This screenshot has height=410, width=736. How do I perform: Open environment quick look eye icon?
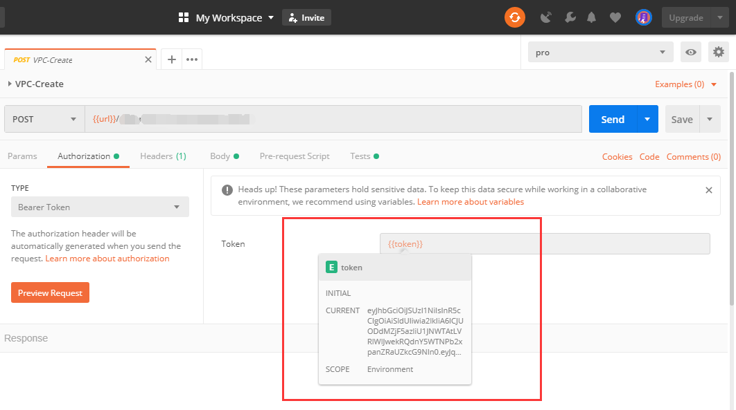coord(690,52)
